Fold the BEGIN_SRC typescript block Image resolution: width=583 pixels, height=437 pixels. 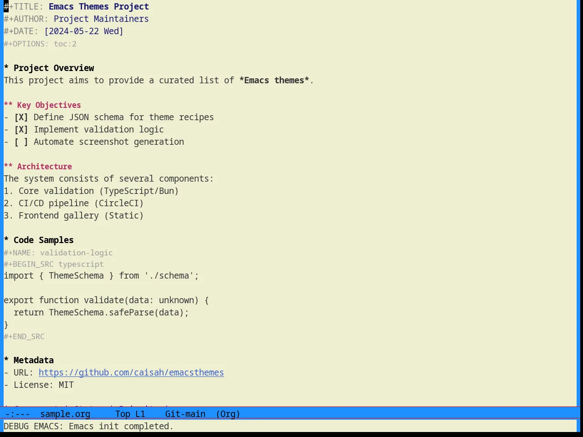point(54,264)
